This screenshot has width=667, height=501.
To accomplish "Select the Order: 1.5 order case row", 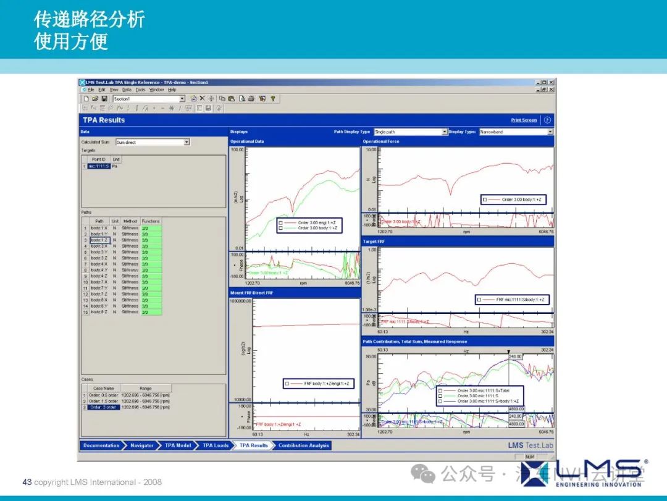I will [x=103, y=401].
